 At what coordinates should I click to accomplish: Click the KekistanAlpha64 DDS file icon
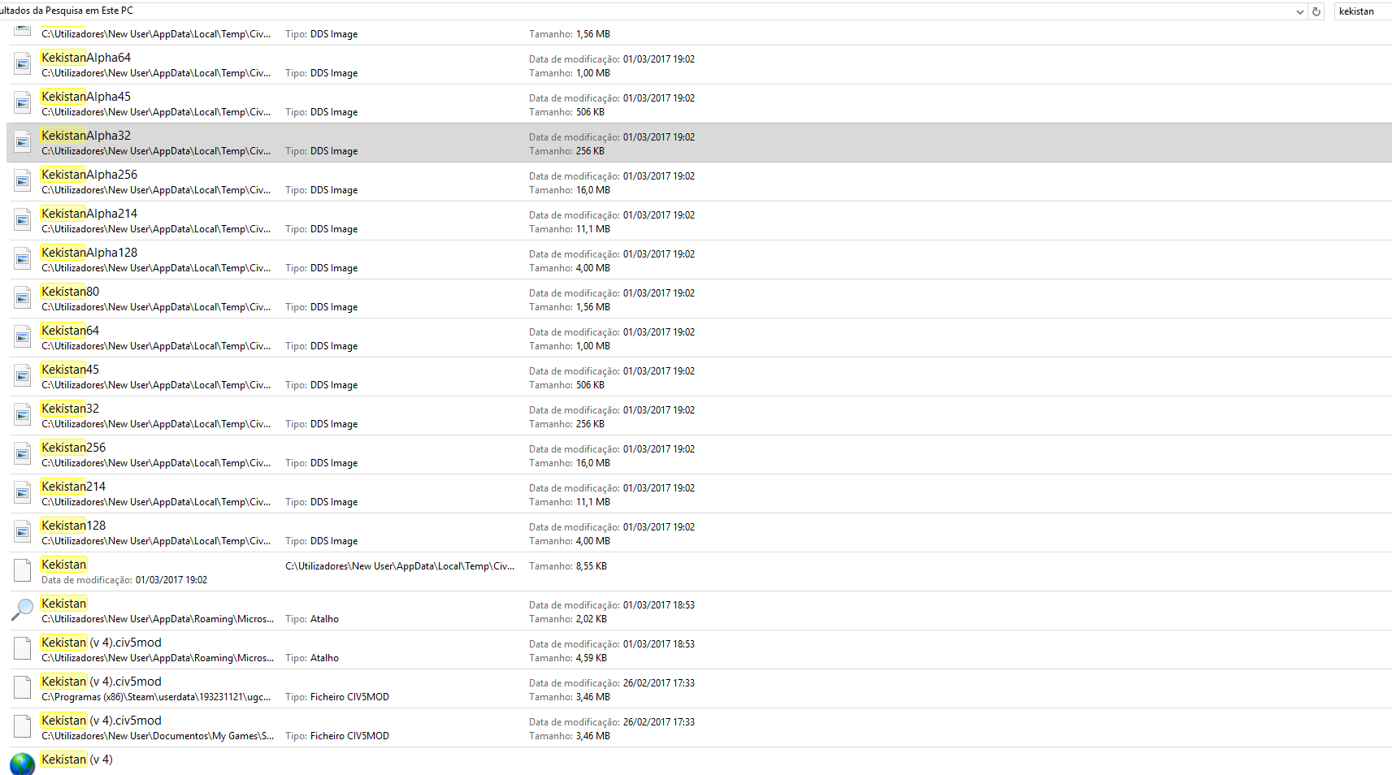pyautogui.click(x=23, y=64)
